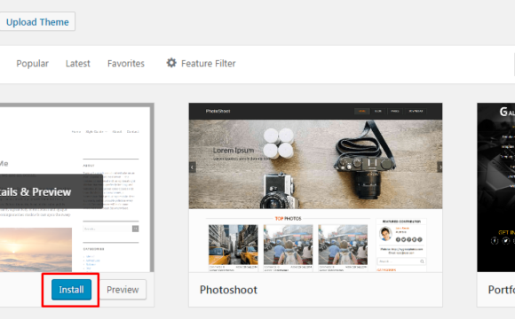Click the yellow taxi photo in Photoshoot preview
This screenshot has width=515, height=319.
[234, 245]
